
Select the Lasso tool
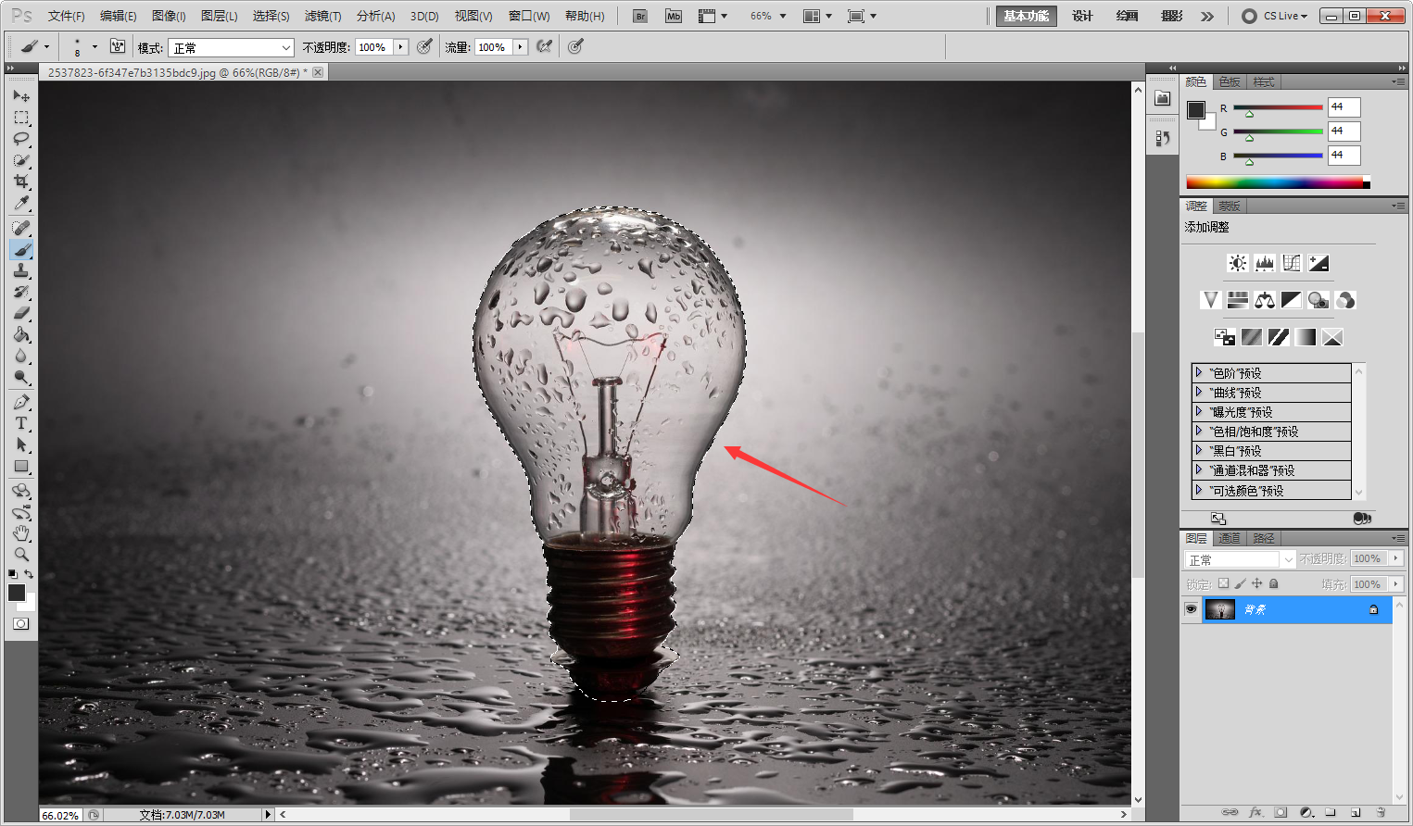pos(21,139)
